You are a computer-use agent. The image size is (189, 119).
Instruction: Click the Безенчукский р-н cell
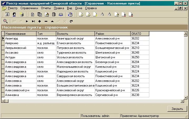(113, 62)
